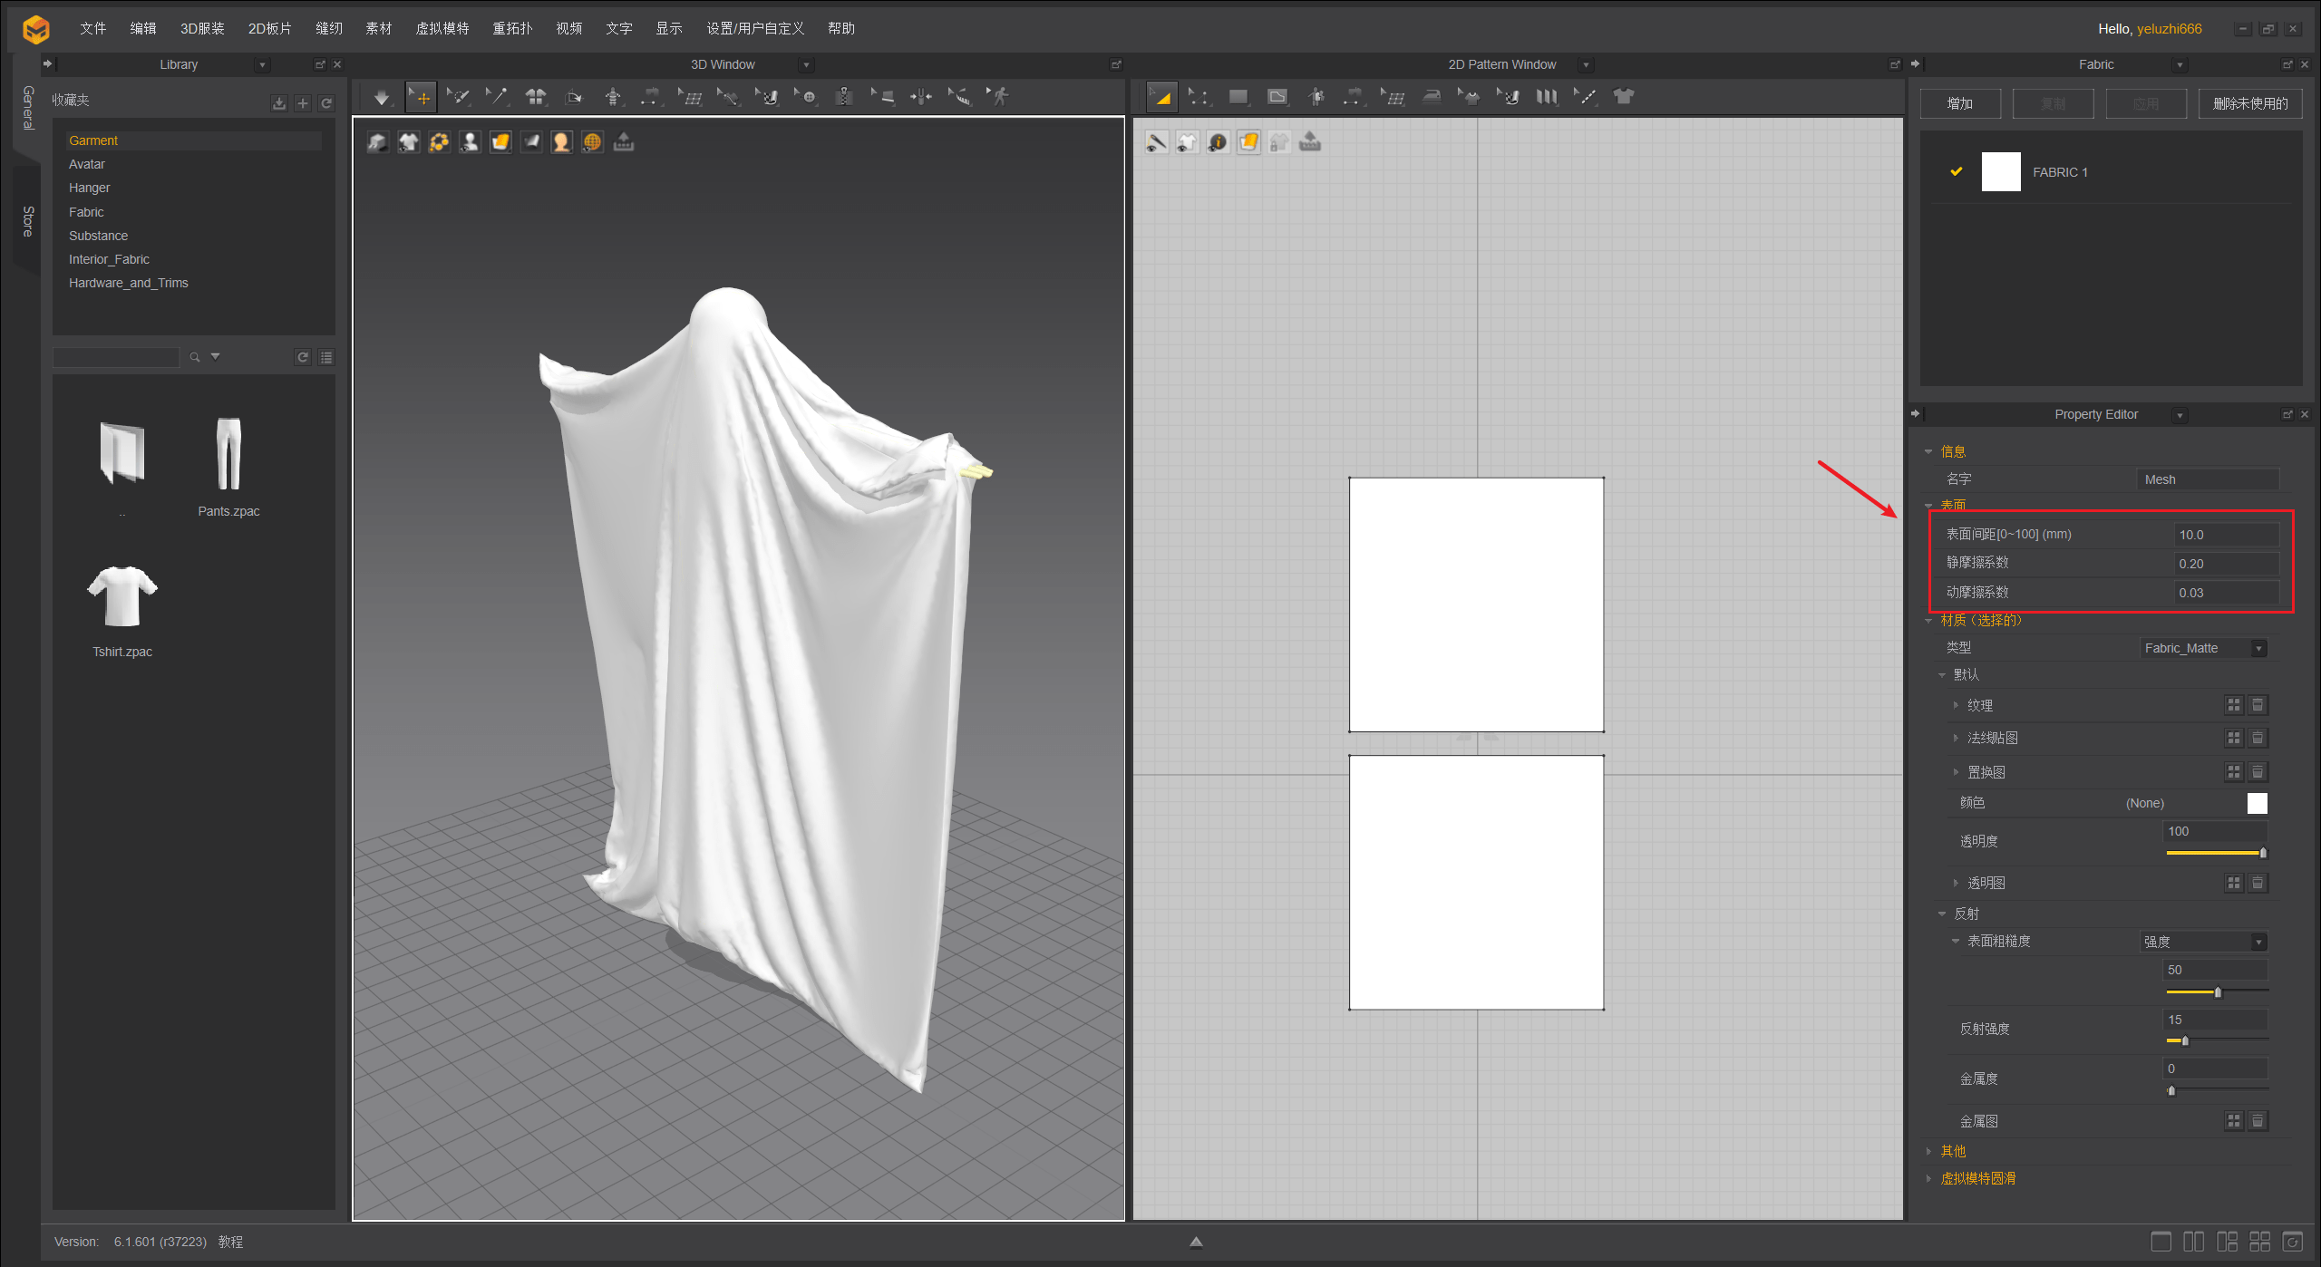Select the iron tool in 2D toolbar
This screenshot has height=1267, width=2321.
[1432, 97]
